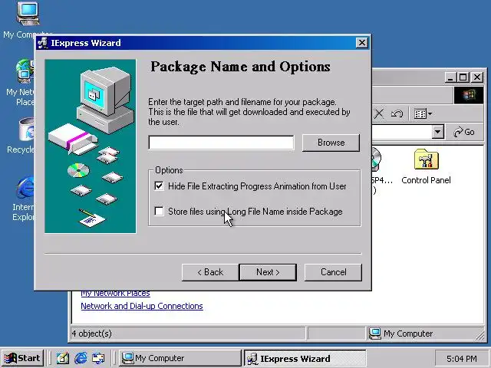The image size is (491, 368).
Task: Launch Internet Explorer from Quick Launch
Action: tap(81, 358)
